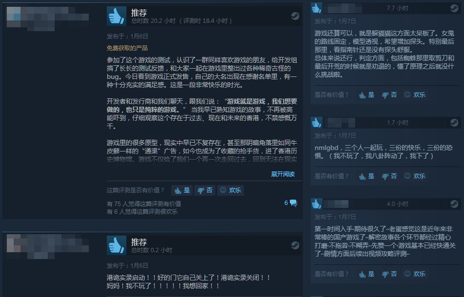Click thumbs-up icon on the 1.7 hour review
The width and height of the screenshot is (464, 297).
(317, 123)
